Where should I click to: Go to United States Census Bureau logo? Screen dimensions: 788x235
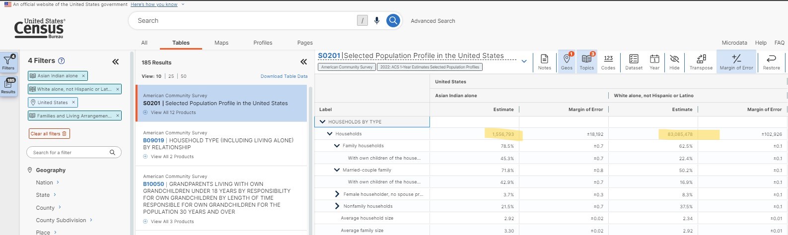(x=40, y=29)
